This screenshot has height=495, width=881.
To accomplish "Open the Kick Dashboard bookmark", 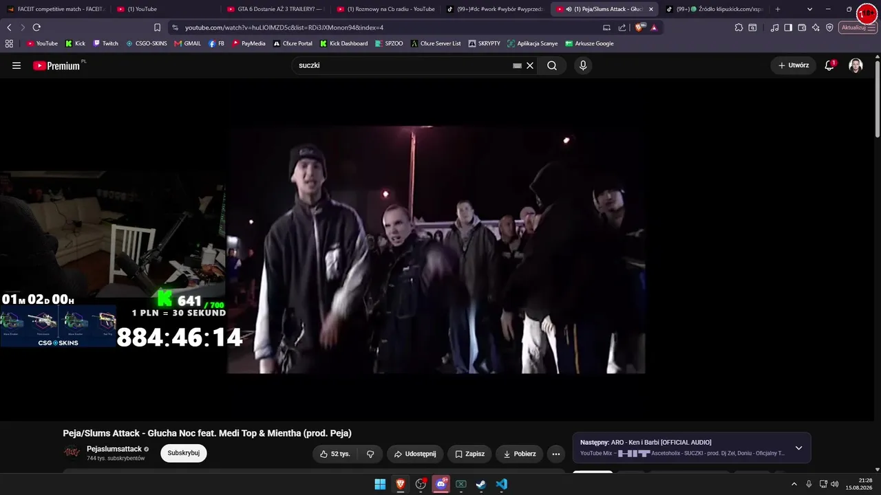I will (x=344, y=43).
